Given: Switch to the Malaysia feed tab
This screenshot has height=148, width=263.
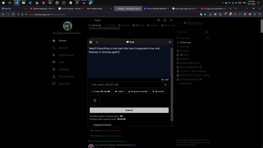Looking at the screenshot, I should [x=153, y=25].
